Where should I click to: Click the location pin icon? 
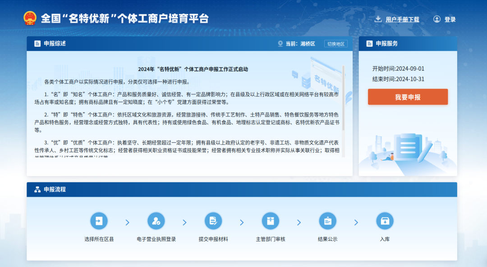tap(280, 44)
